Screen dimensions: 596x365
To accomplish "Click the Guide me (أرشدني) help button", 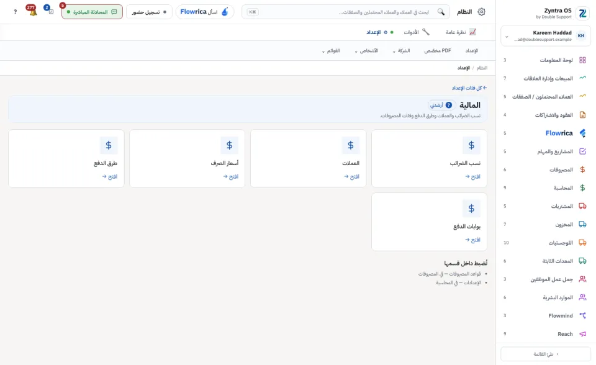I will 441,105.
